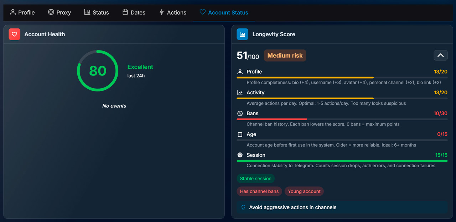The height and width of the screenshot is (222, 456).
Task: Click the Activity 13/20 score value
Action: [441, 92]
